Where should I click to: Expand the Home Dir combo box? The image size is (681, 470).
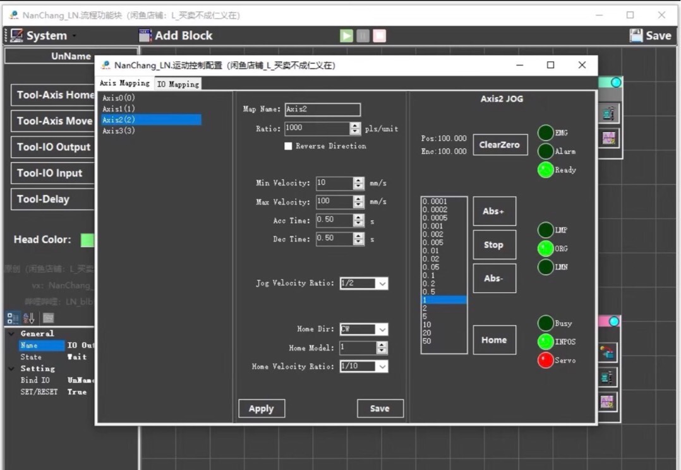pyautogui.click(x=382, y=329)
